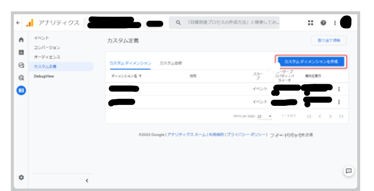Sort by ディメンション名 column header
The image size is (374, 191).
[126, 76]
